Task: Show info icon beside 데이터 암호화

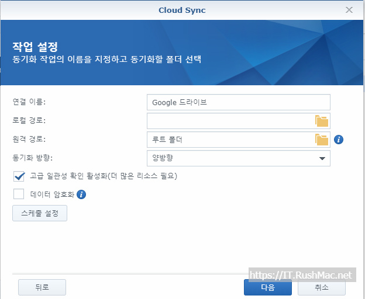Action: (x=81, y=194)
